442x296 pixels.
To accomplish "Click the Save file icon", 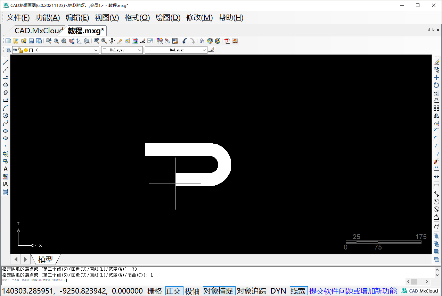I will [31, 41].
